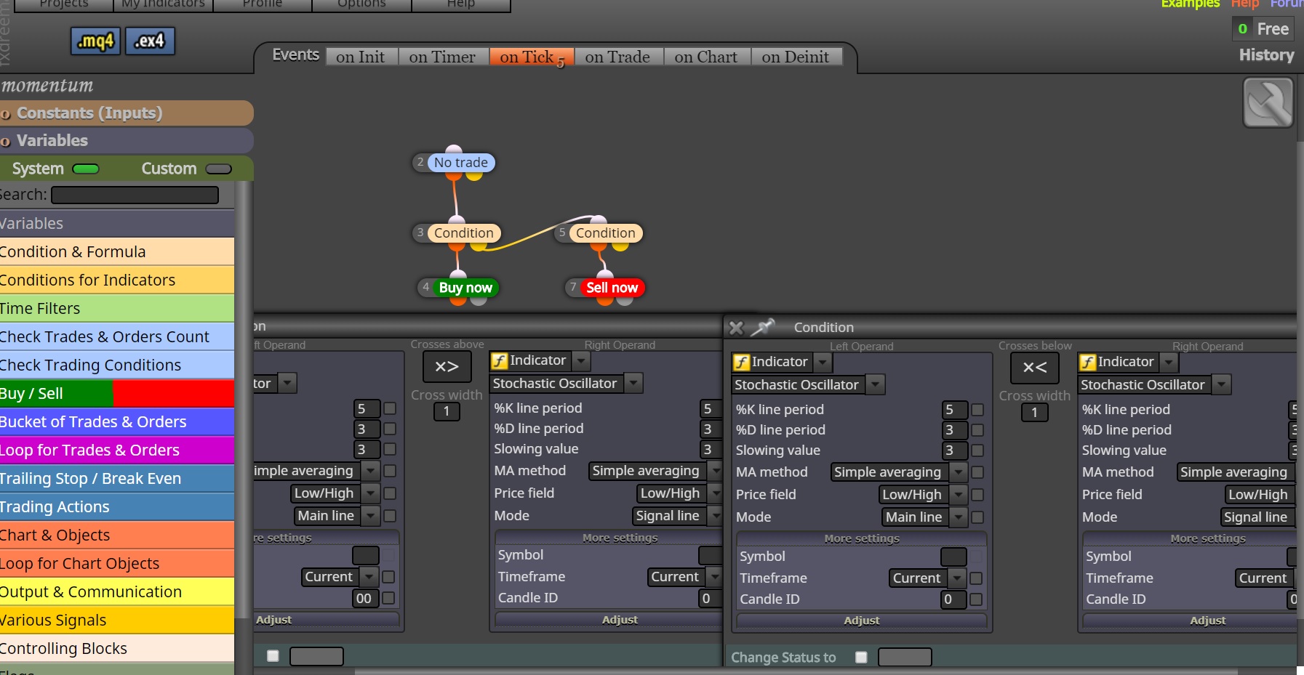Screen dimensions: 1304x675
Task: Click Adjust button in Crosses below Left Operand
Action: point(862,621)
